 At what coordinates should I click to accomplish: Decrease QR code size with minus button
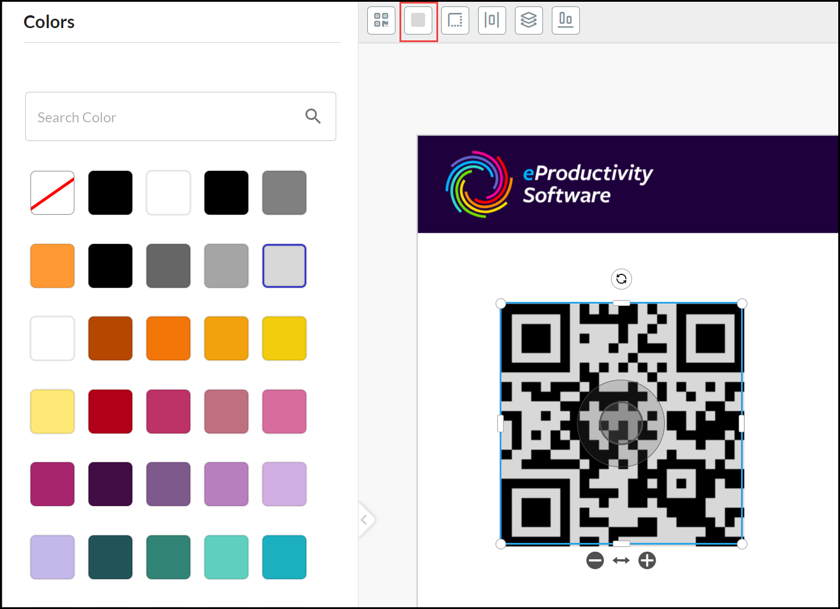(x=595, y=560)
